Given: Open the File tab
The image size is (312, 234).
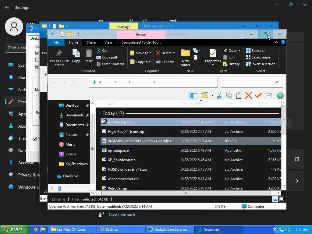Looking at the screenshot, I should coord(56,42).
